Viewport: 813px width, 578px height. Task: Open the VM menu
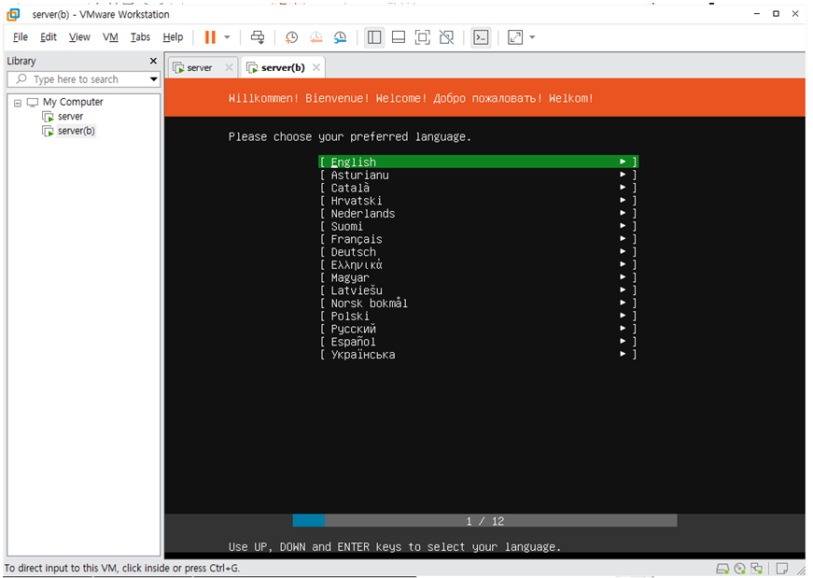[110, 36]
